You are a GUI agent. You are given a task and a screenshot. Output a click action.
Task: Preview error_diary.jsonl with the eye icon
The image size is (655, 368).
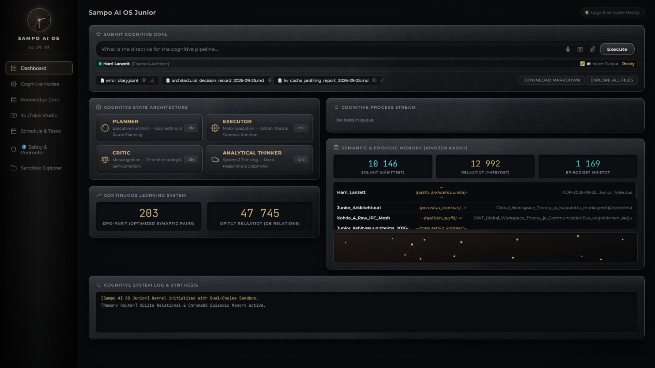point(144,80)
